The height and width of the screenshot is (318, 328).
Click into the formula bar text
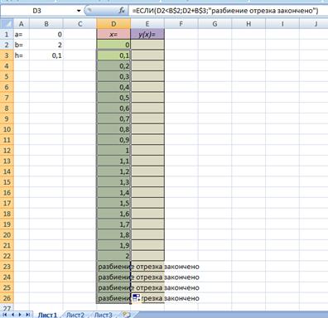pyautogui.click(x=225, y=11)
